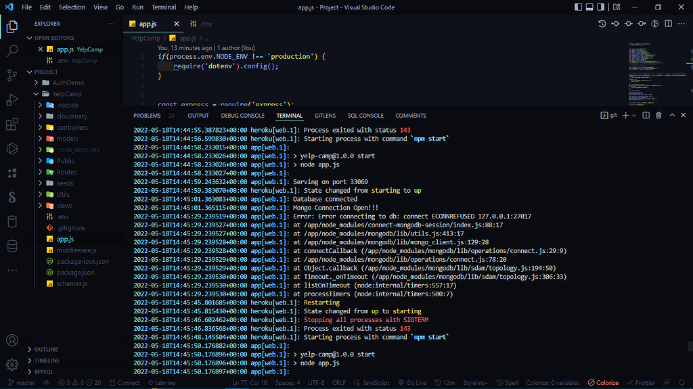Open the Extensions view
Image resolution: width=693 pixels, height=389 pixels.
12,125
